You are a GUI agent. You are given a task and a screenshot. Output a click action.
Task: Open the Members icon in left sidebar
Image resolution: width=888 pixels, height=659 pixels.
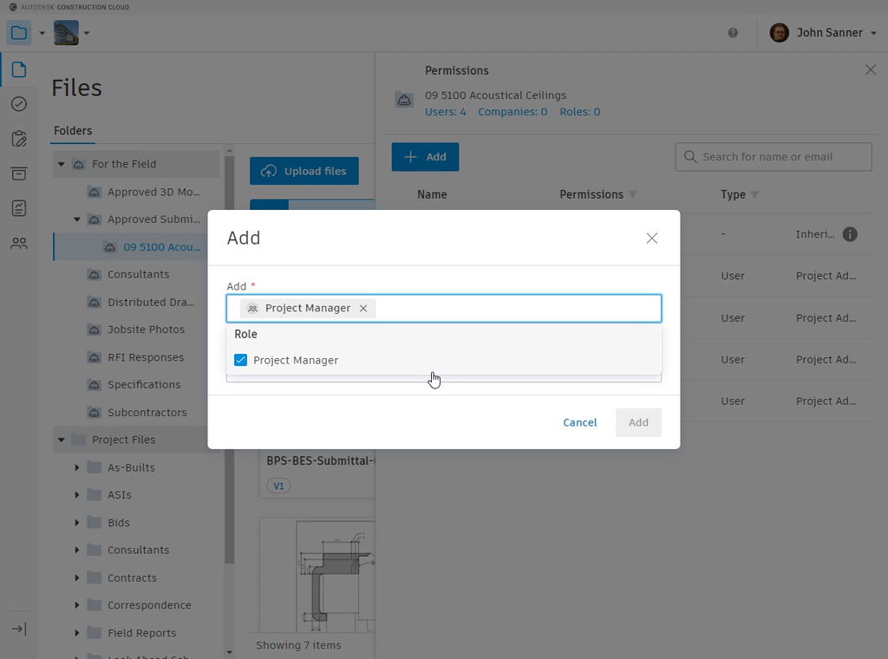[19, 244]
